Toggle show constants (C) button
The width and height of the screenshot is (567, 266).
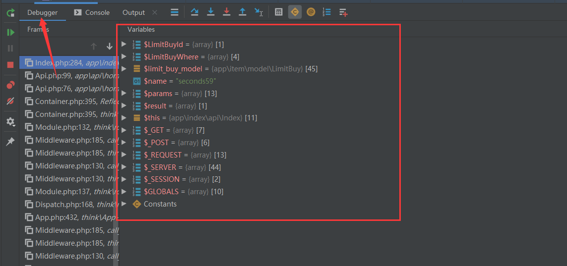295,12
